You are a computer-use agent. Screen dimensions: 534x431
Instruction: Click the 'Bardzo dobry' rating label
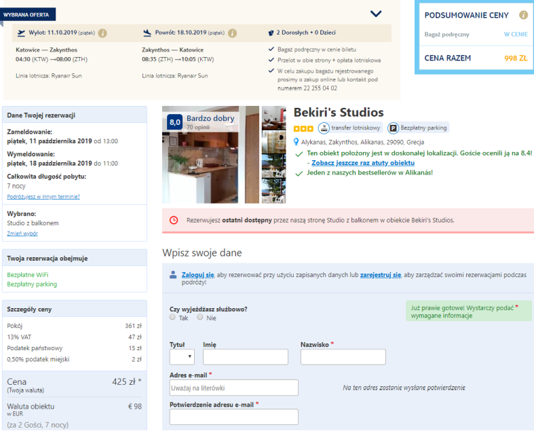click(x=210, y=118)
